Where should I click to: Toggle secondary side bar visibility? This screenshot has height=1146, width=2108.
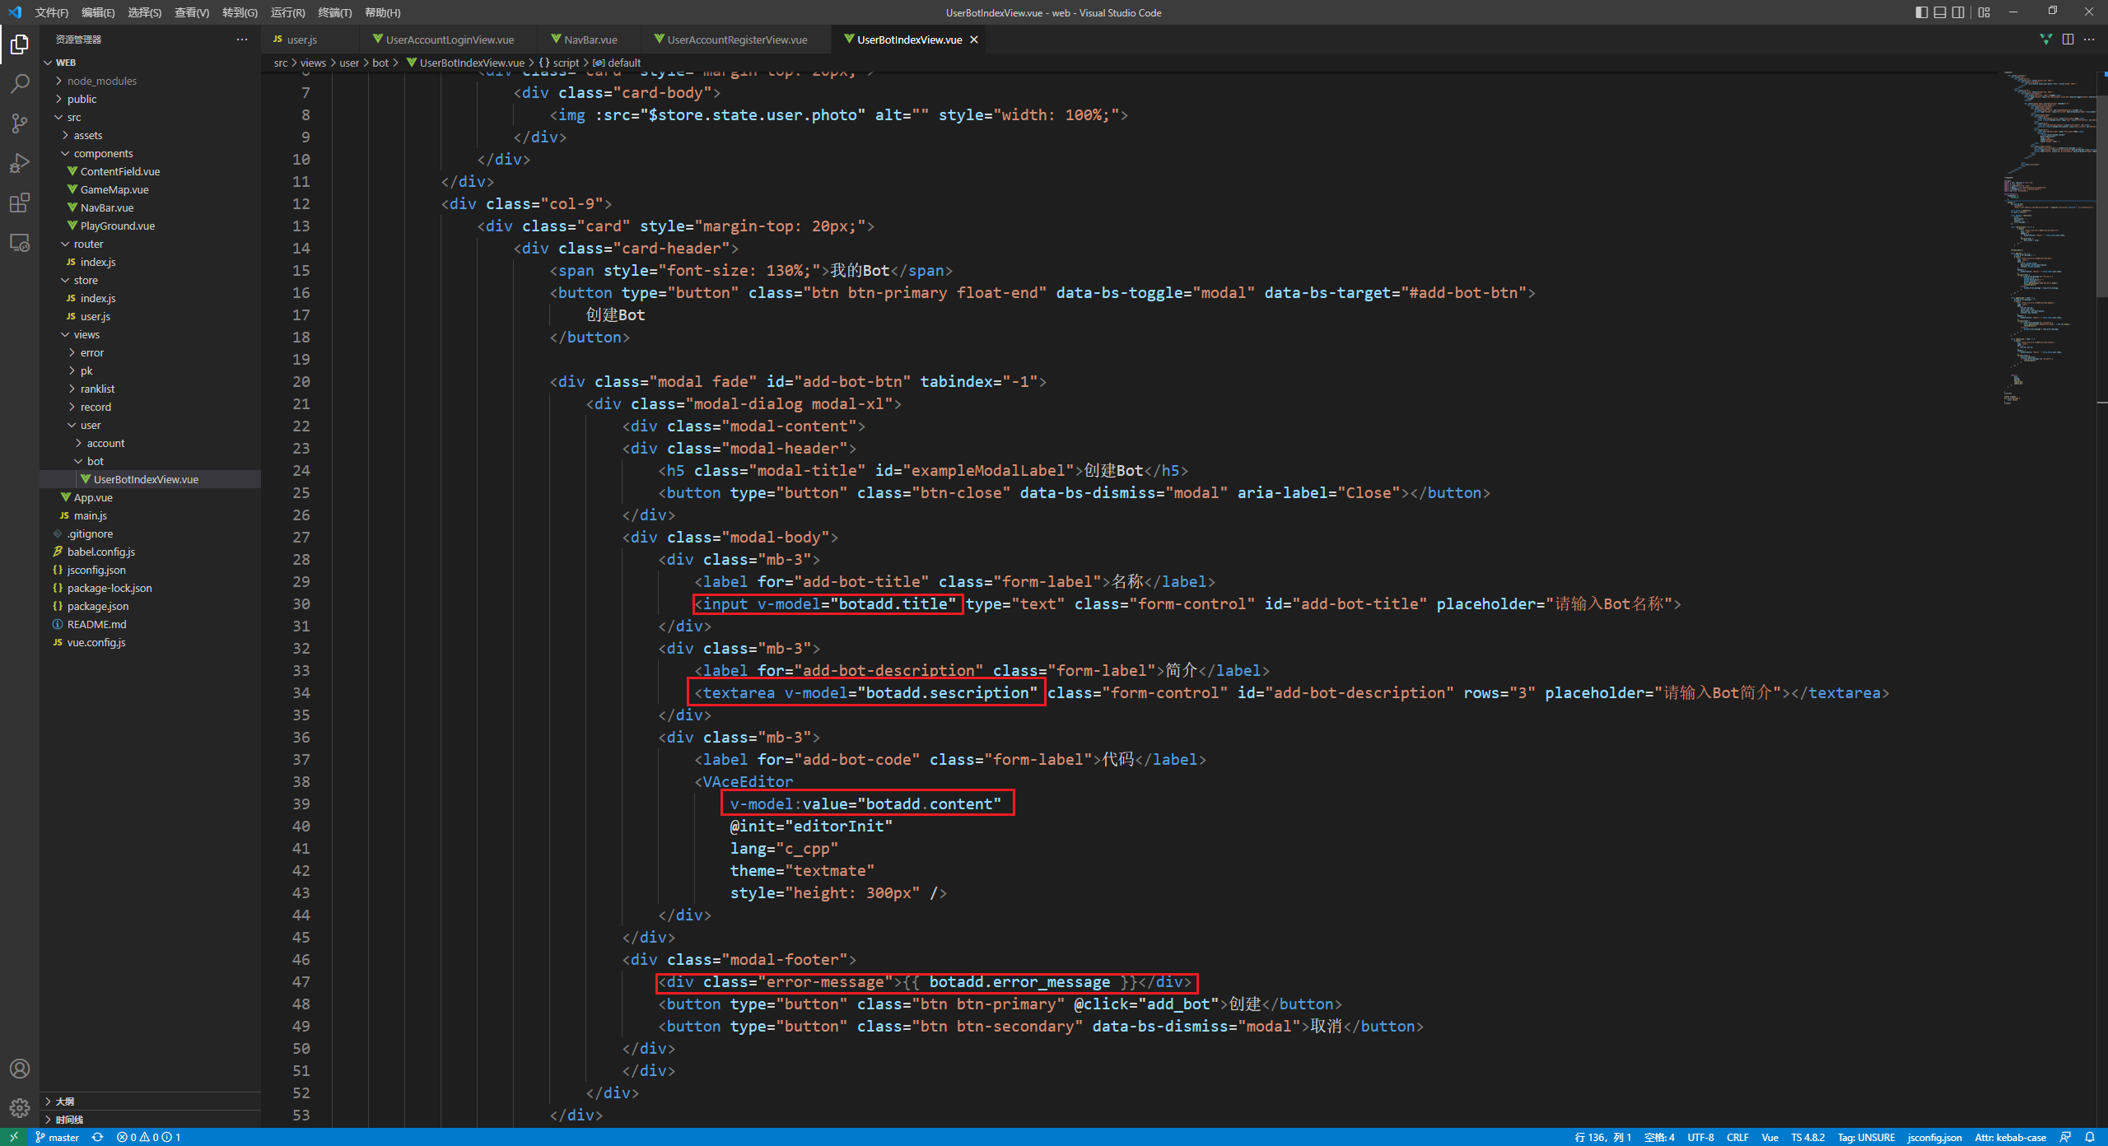click(1959, 12)
